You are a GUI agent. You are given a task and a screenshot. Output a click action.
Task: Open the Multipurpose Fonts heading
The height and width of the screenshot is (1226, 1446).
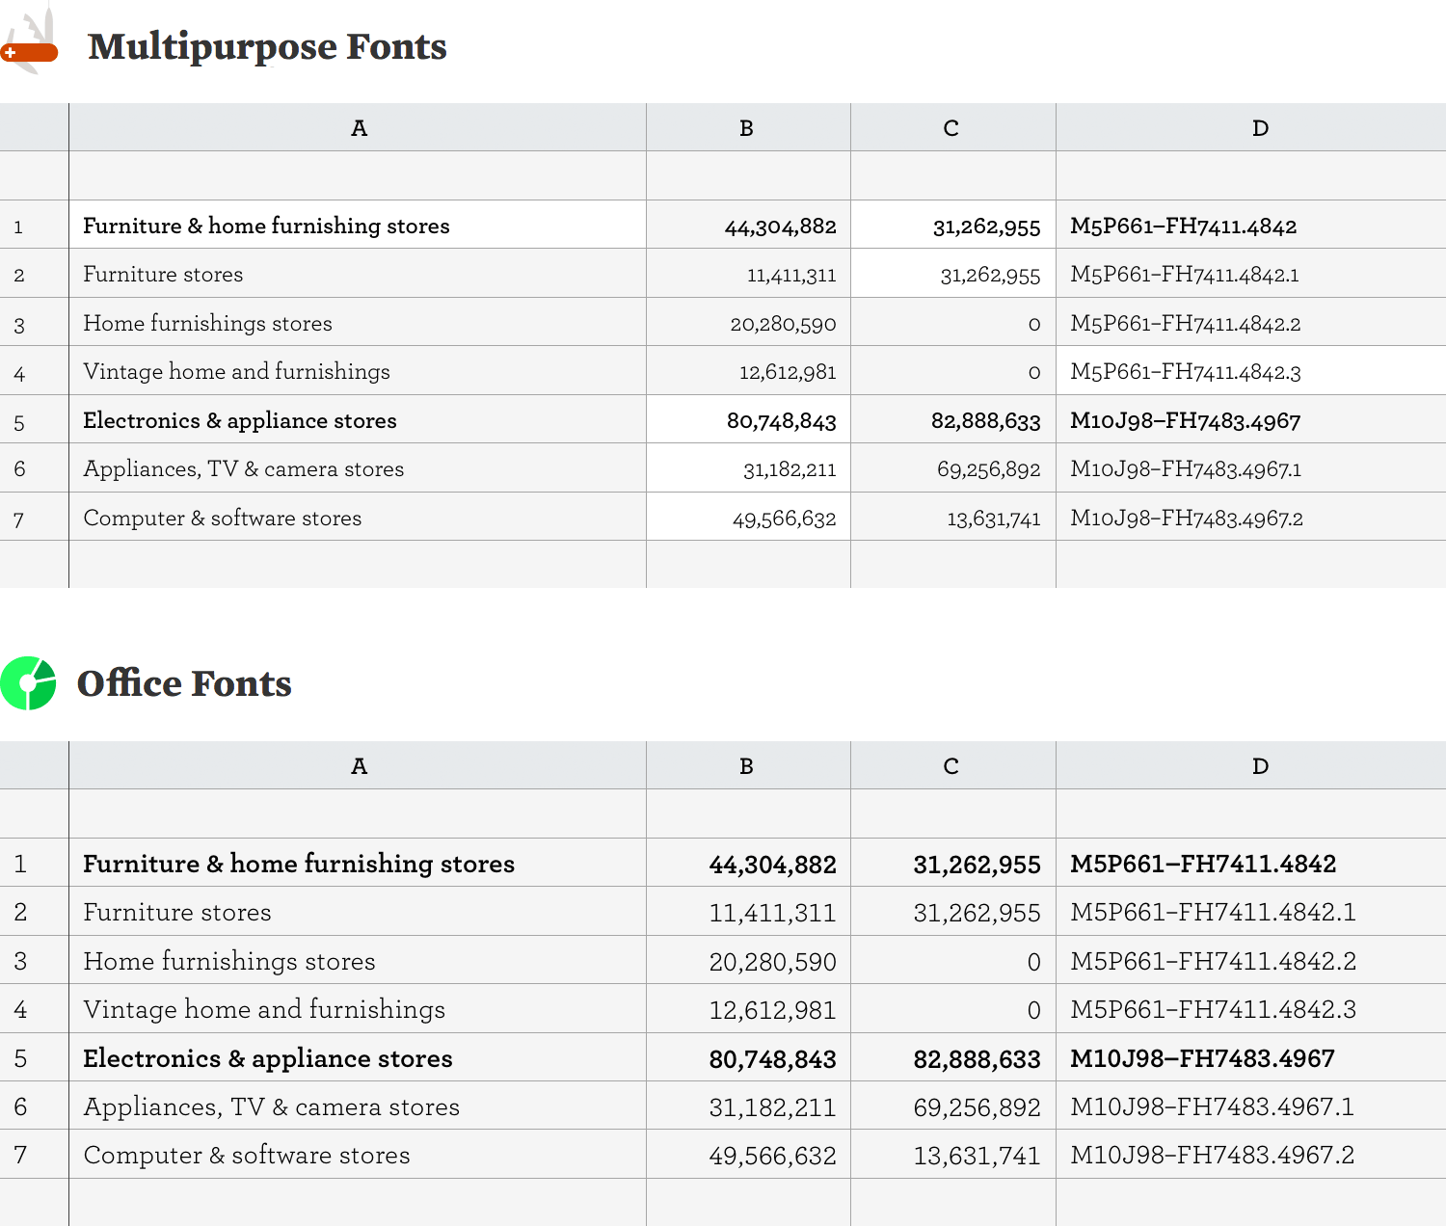coord(267,46)
